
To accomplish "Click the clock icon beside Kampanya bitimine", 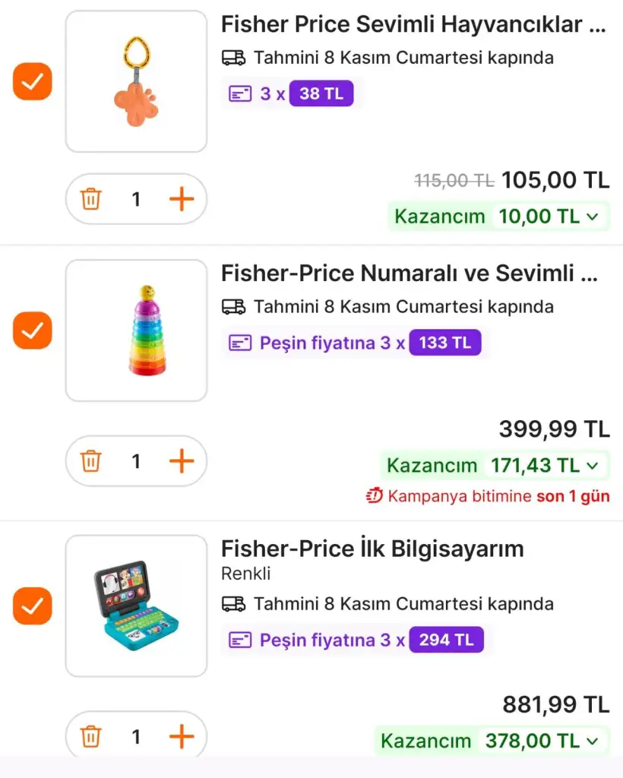I will click(x=375, y=497).
